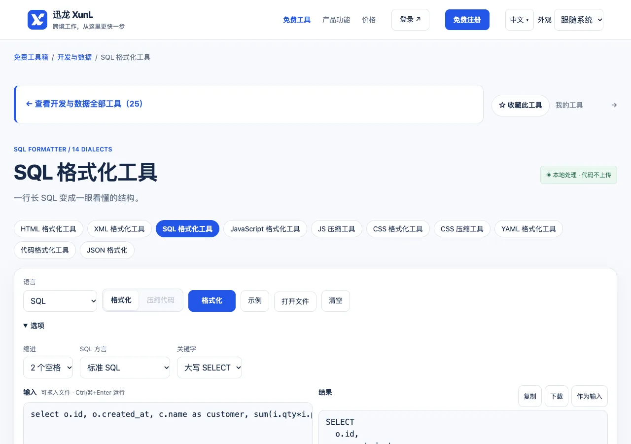Select the XML 格式化工具 tab
The height and width of the screenshot is (444, 631).
[119, 229]
